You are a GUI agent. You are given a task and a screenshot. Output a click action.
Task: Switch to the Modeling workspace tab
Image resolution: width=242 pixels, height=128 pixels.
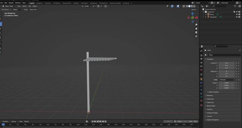[39, 3]
